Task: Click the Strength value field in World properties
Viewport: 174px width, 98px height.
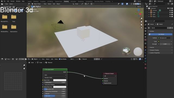Action: click(165, 44)
